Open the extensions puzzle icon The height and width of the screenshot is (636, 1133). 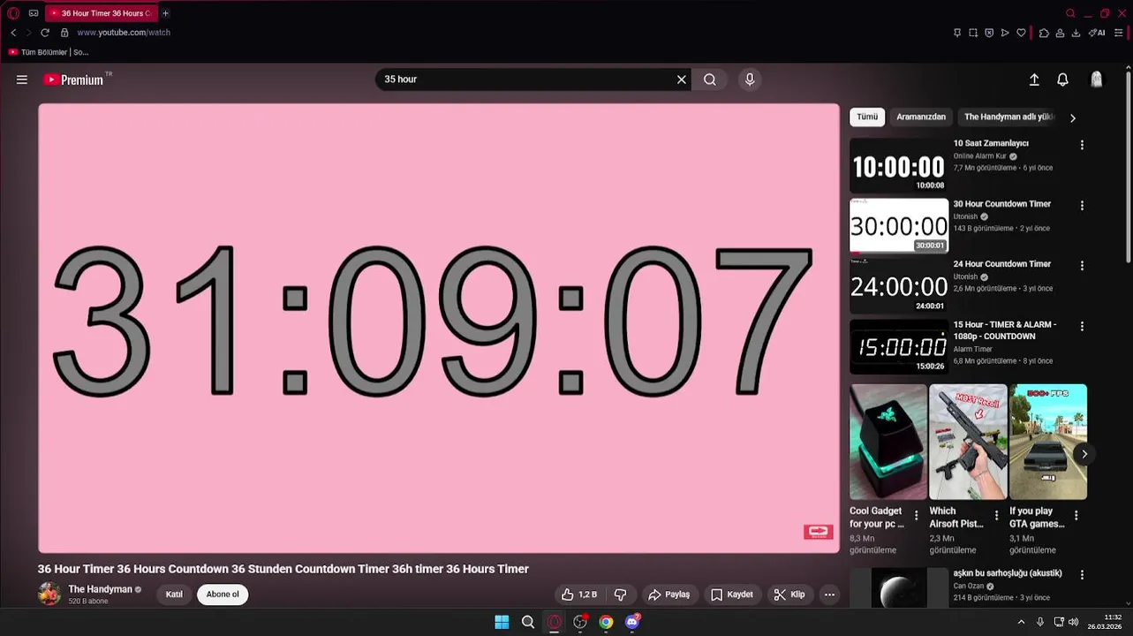click(x=1044, y=33)
